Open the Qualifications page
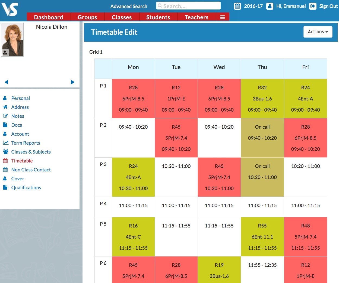Image resolution: width=339 pixels, height=283 pixels. pos(26,187)
